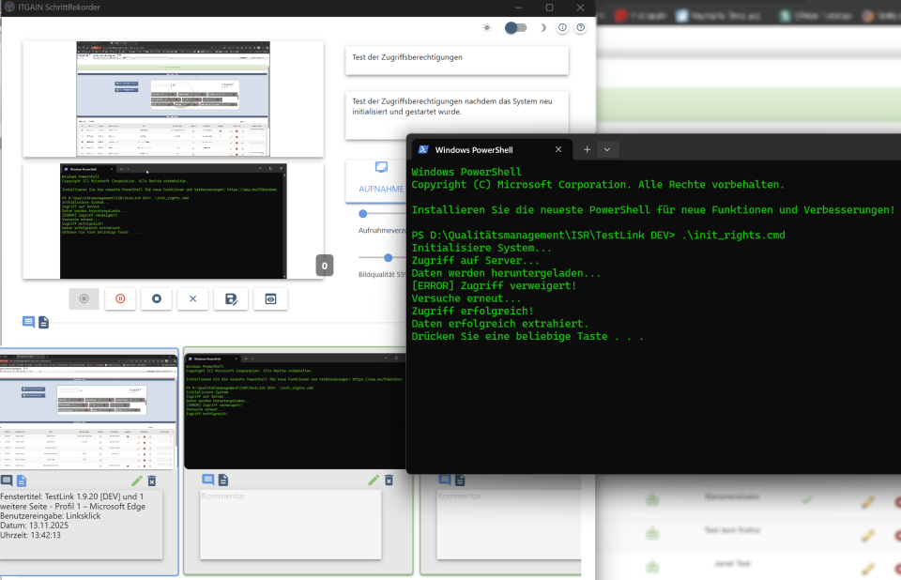Click the info circle icon
The height and width of the screenshot is (580, 901).
click(x=562, y=28)
